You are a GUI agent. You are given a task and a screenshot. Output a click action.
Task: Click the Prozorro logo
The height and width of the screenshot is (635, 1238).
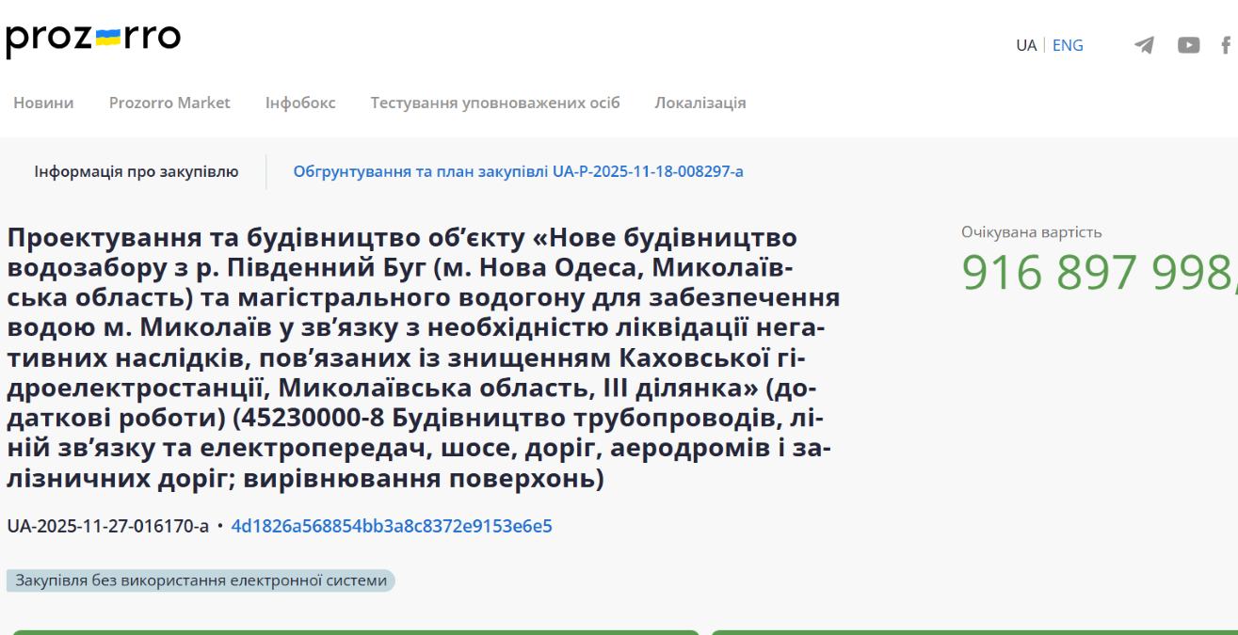[92, 40]
